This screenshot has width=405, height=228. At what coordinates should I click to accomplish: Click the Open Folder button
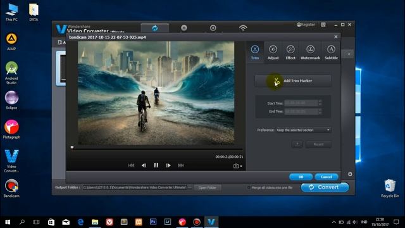point(207,187)
